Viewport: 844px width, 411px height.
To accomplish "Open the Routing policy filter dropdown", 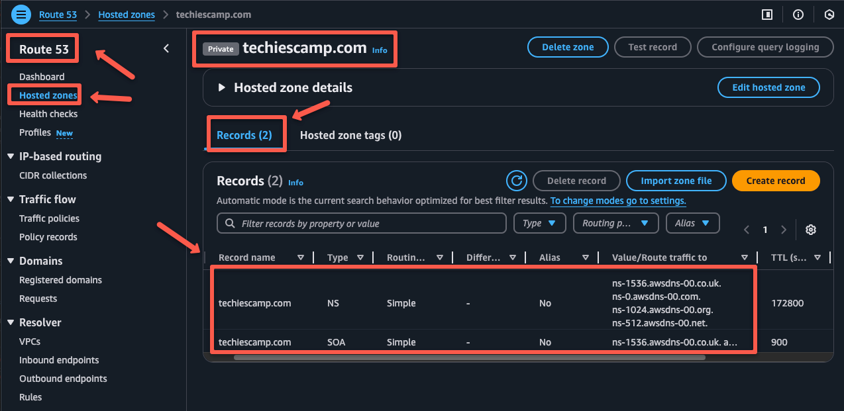I will coord(615,223).
